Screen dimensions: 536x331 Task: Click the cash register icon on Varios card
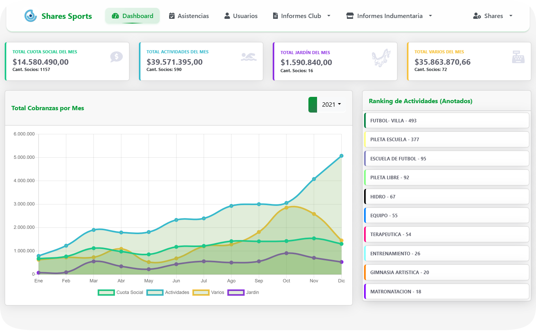tap(518, 57)
